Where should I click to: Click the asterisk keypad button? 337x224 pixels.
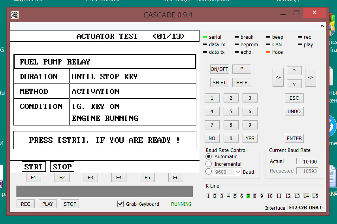(242, 69)
